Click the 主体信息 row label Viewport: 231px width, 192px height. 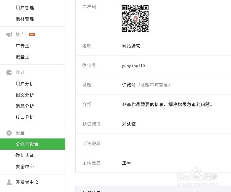[x=92, y=163]
